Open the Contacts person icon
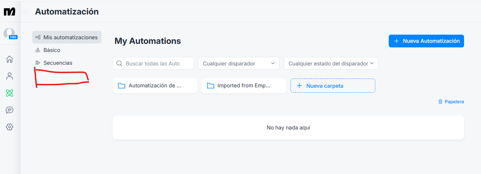The image size is (481, 174). click(x=10, y=76)
